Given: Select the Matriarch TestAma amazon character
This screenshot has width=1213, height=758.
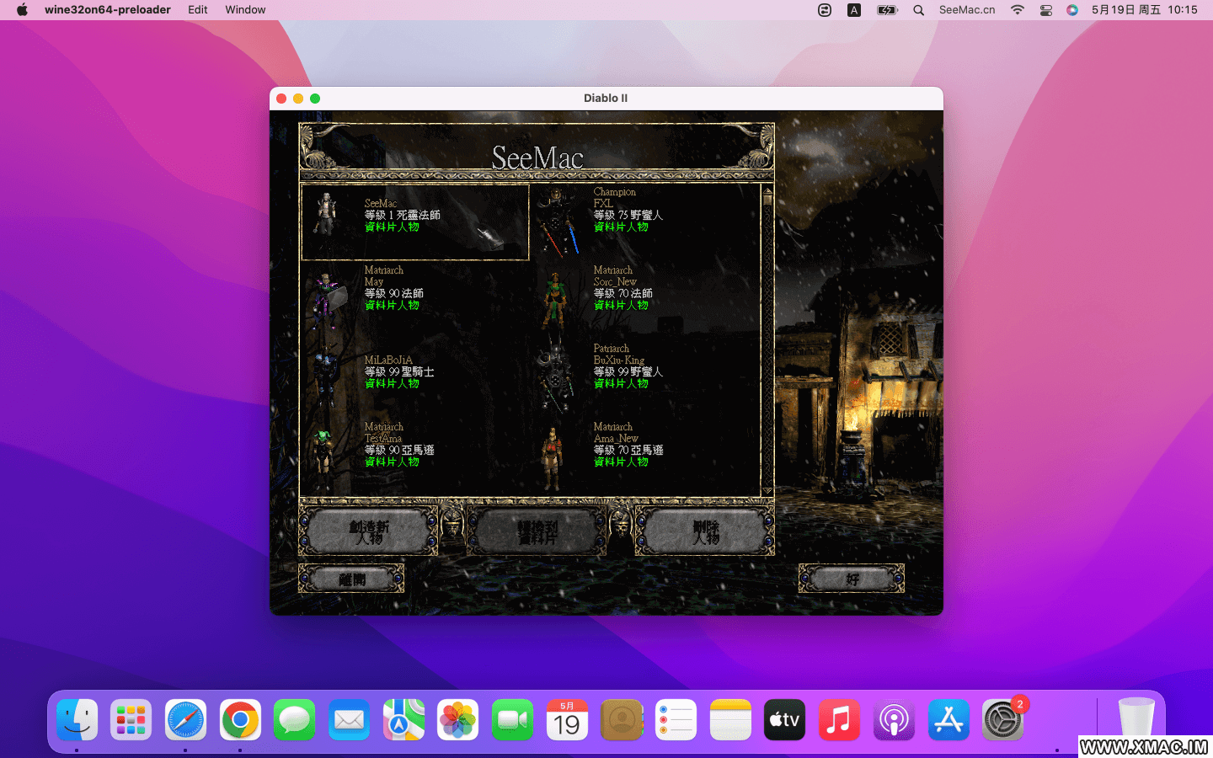Looking at the screenshot, I should point(415,456).
